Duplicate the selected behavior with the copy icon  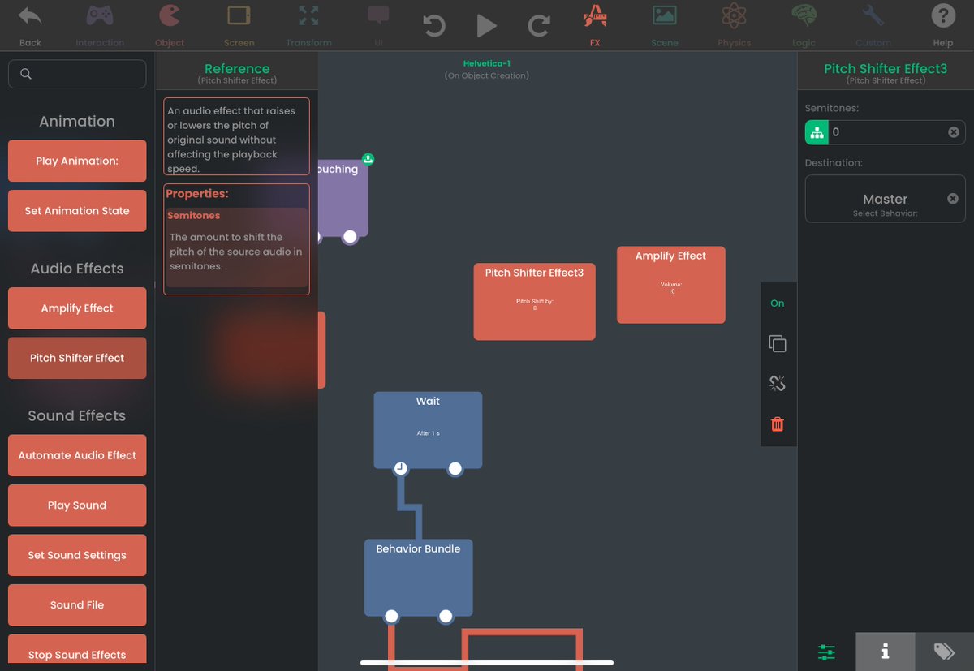pyautogui.click(x=778, y=343)
